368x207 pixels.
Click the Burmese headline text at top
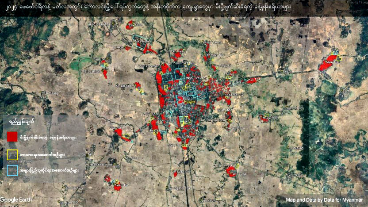(x=148, y=7)
